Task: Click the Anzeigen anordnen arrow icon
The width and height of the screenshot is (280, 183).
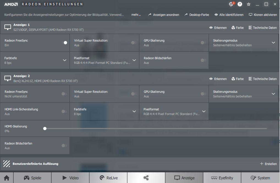Action: 150,15
